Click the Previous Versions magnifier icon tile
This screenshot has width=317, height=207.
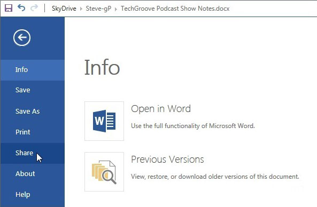(x=104, y=172)
